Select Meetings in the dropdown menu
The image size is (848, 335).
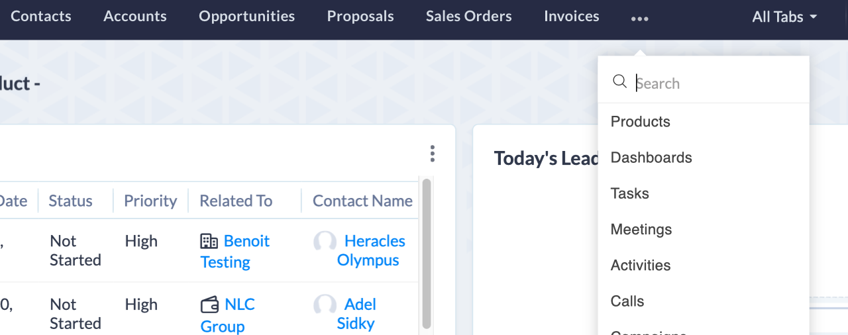tap(641, 229)
